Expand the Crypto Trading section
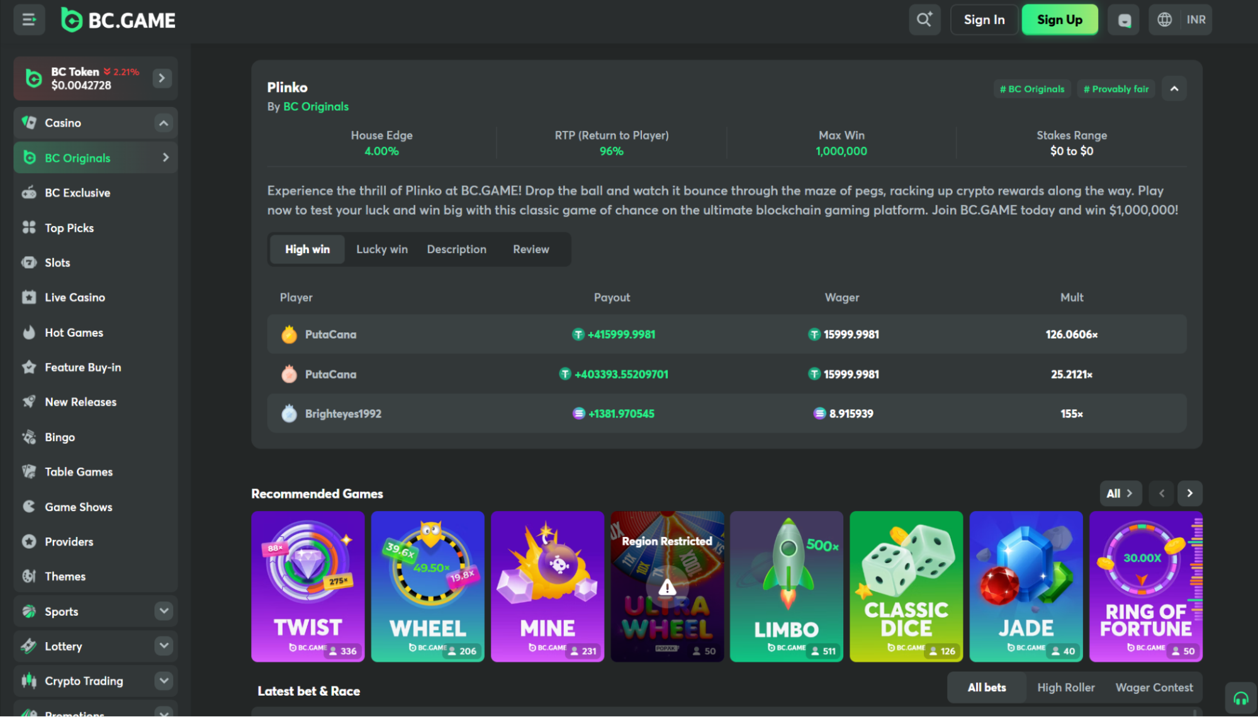The width and height of the screenshot is (1258, 717). pos(164,680)
